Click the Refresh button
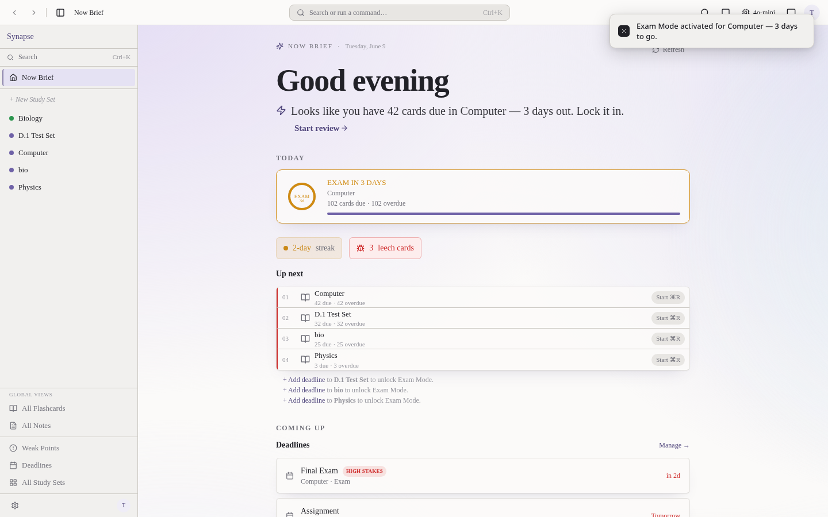Screen dimensions: 828x517 [668, 50]
